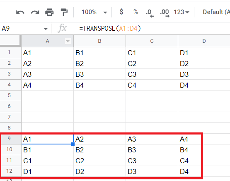Select the Paint format roller icon
The image size is (230, 181).
[x=64, y=12]
